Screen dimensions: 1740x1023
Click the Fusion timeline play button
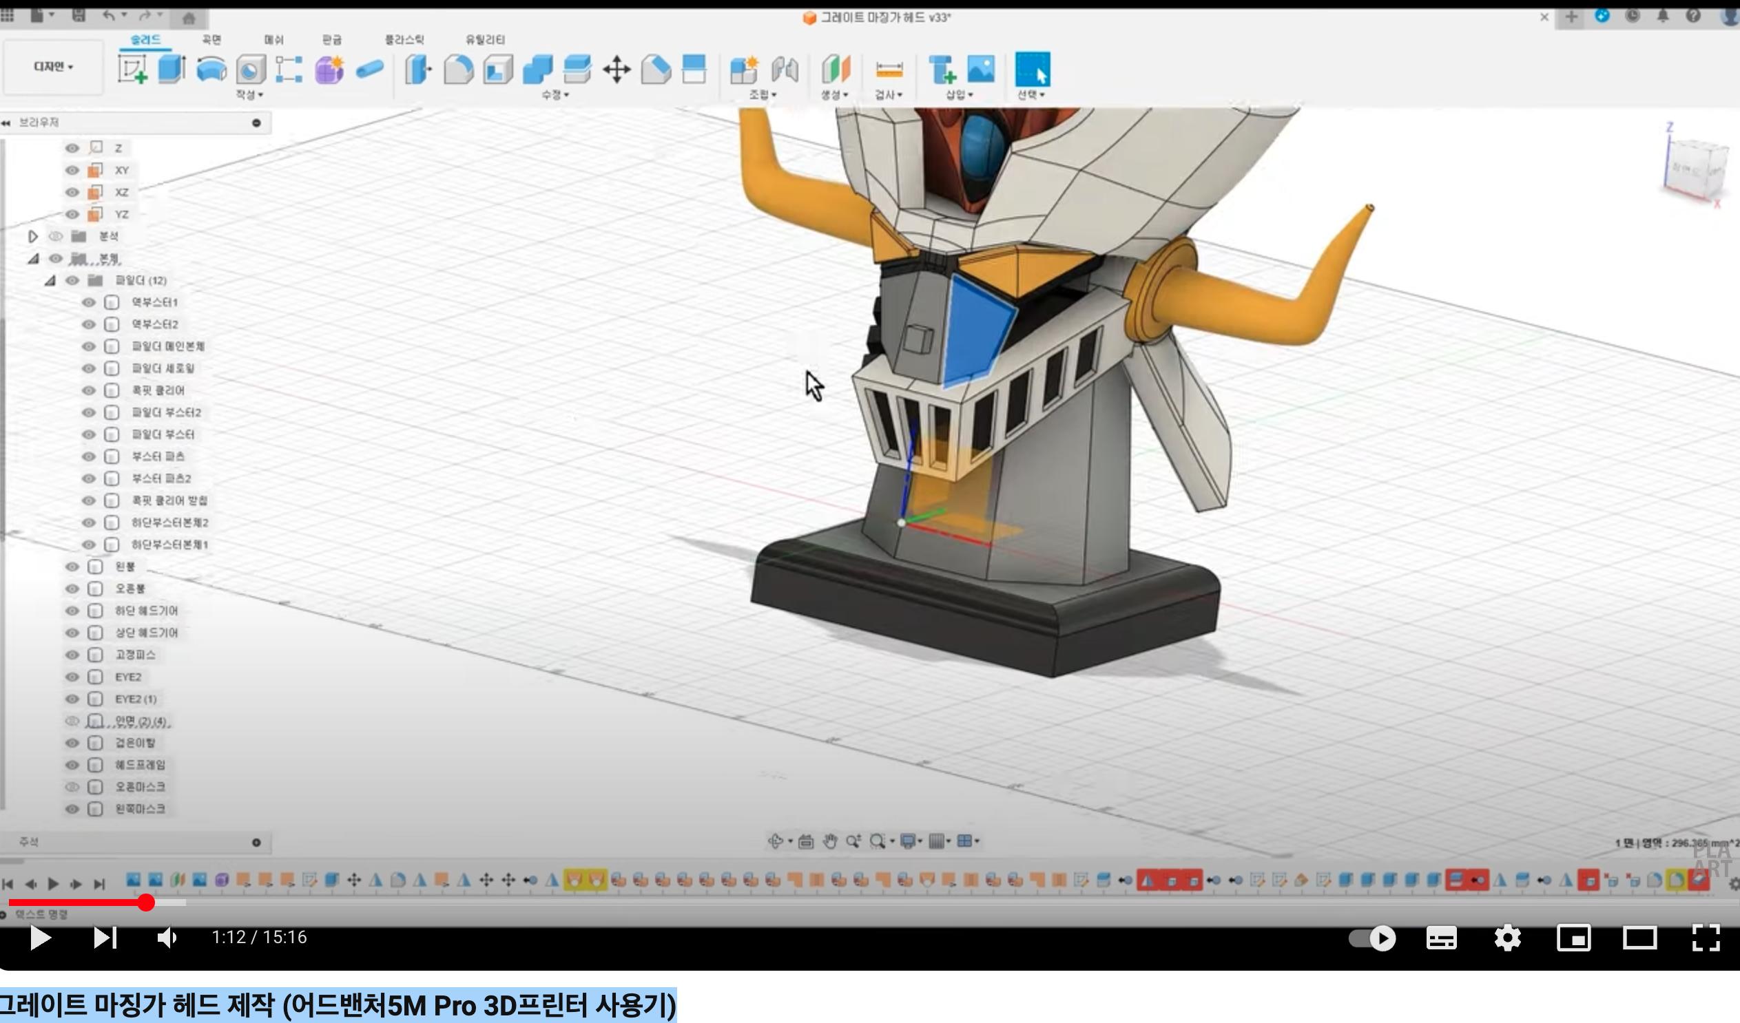point(53,883)
